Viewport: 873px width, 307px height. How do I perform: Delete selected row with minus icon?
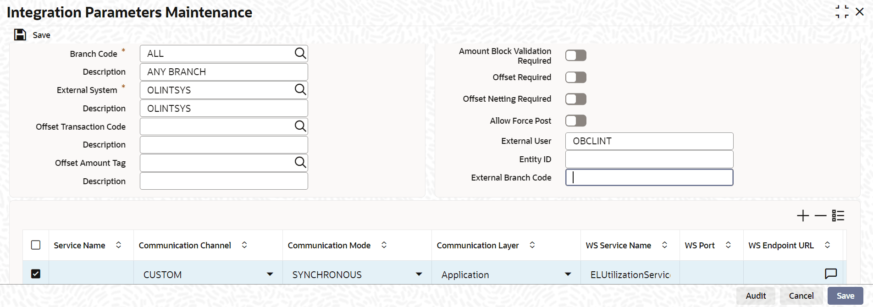point(820,216)
